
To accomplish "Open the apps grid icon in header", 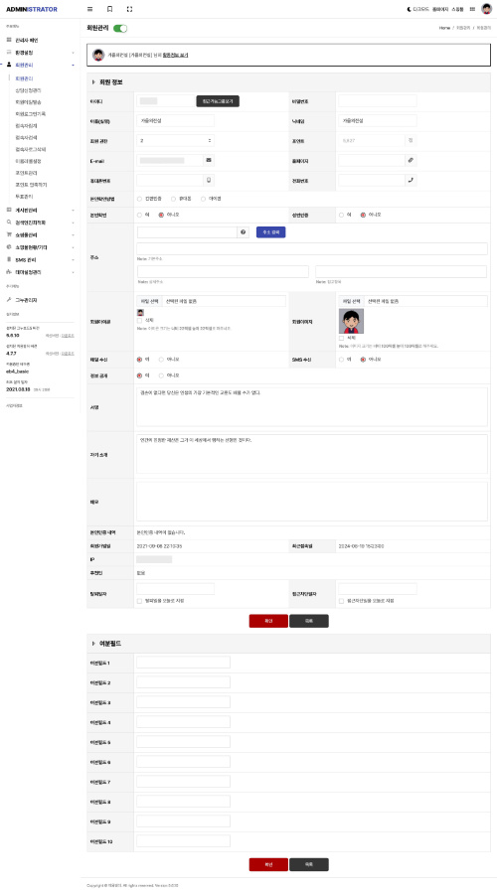I will click(x=472, y=10).
